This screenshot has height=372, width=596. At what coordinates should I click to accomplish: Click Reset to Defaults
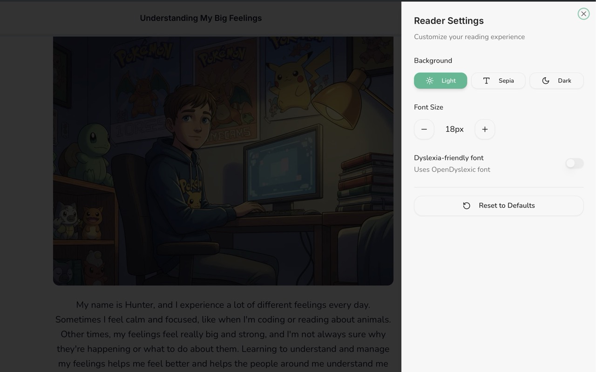pos(499,205)
